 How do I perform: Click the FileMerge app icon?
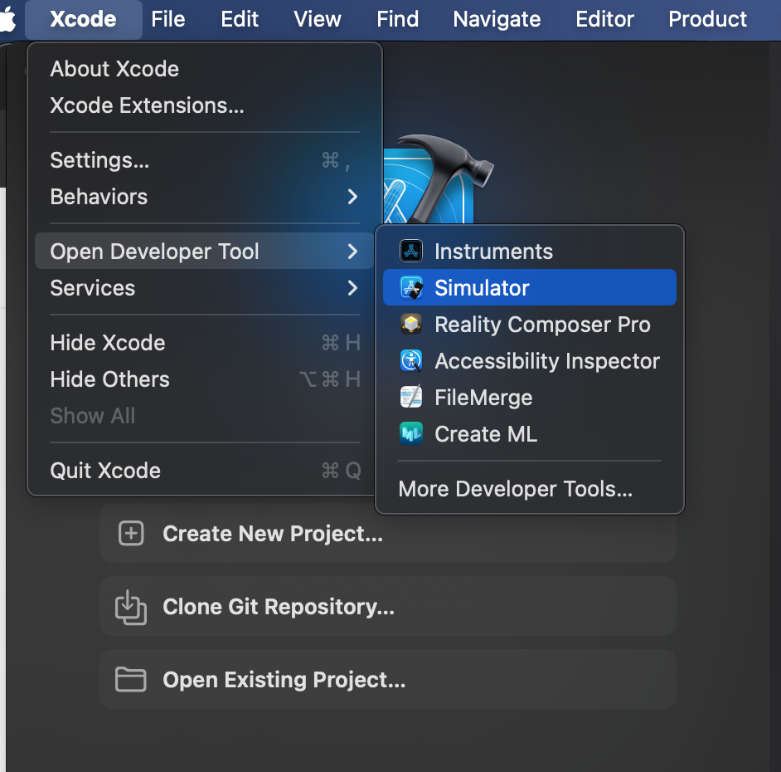(411, 397)
